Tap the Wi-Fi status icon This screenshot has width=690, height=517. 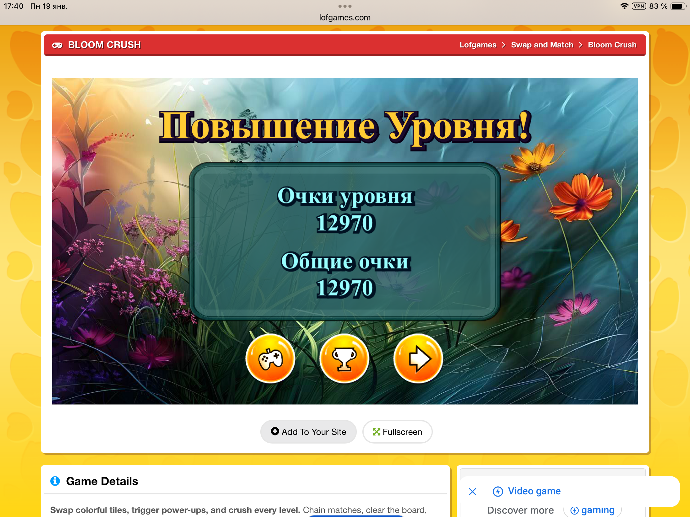tap(624, 6)
